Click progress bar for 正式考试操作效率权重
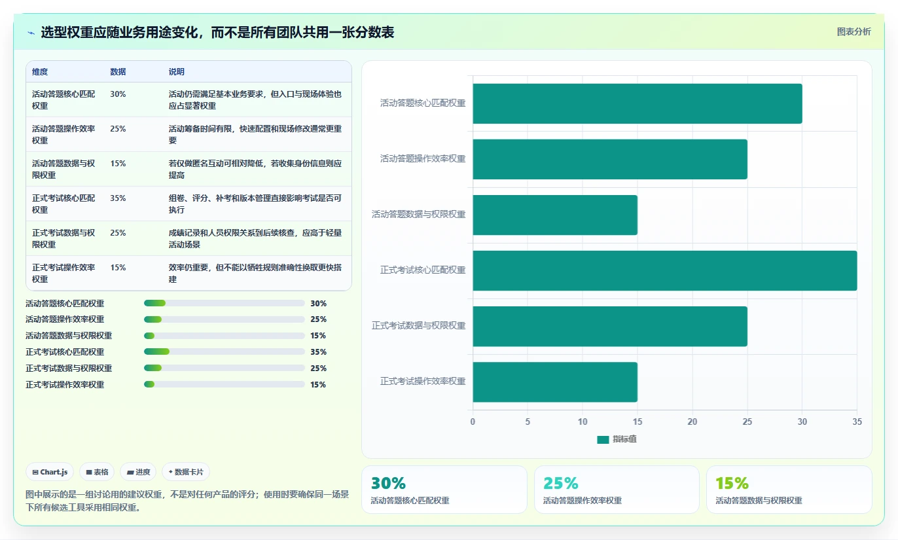 tap(224, 384)
